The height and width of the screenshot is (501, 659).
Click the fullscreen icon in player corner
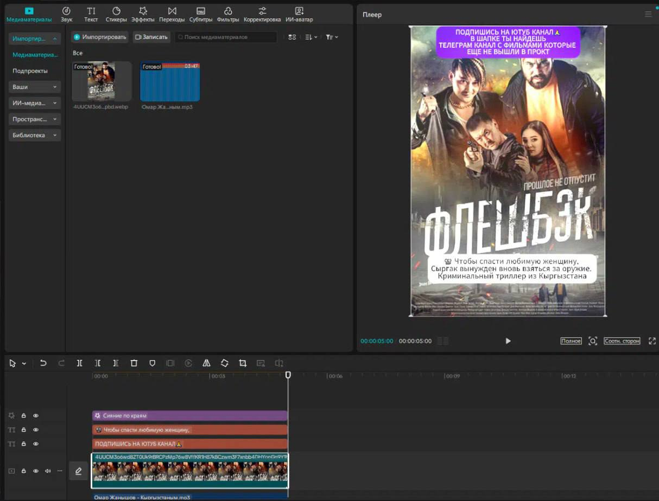652,341
